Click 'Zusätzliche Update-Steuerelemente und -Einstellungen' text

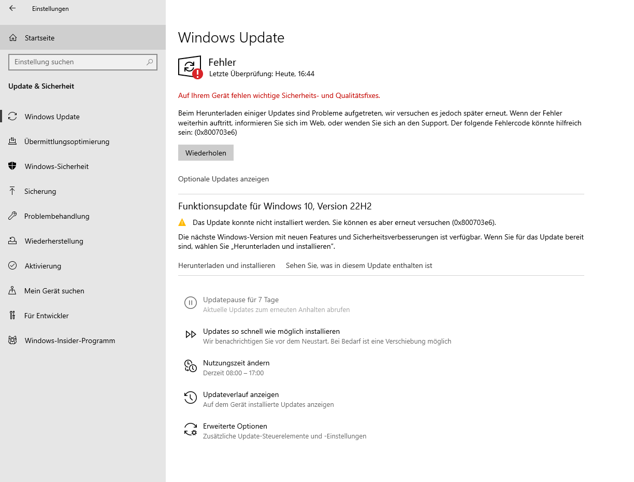coord(285,436)
